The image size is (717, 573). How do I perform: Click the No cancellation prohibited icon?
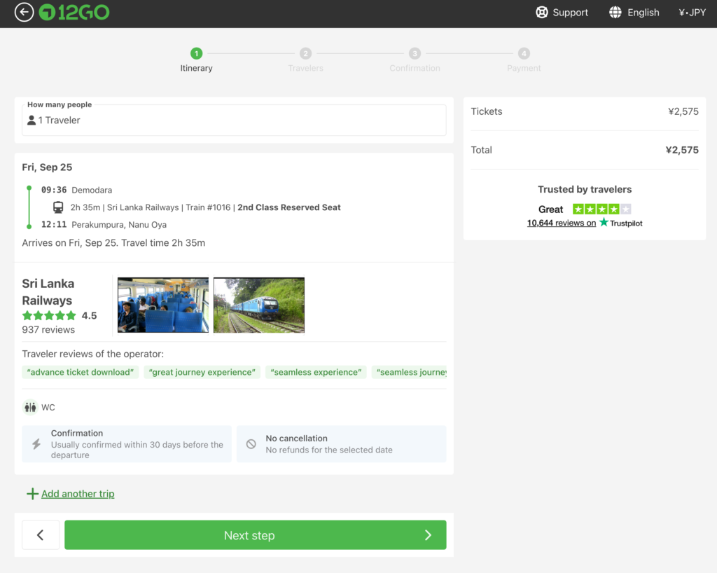(251, 444)
